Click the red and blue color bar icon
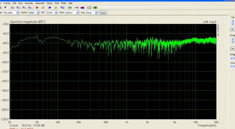The height and width of the screenshot is (129, 235). (83, 7)
